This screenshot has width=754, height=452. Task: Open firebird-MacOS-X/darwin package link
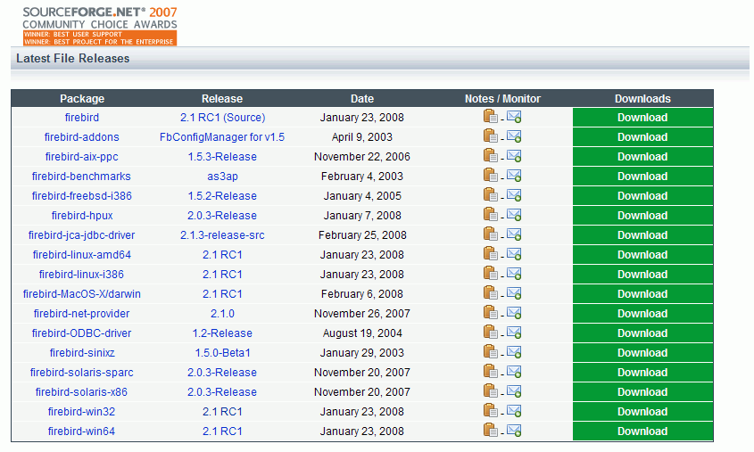click(82, 294)
